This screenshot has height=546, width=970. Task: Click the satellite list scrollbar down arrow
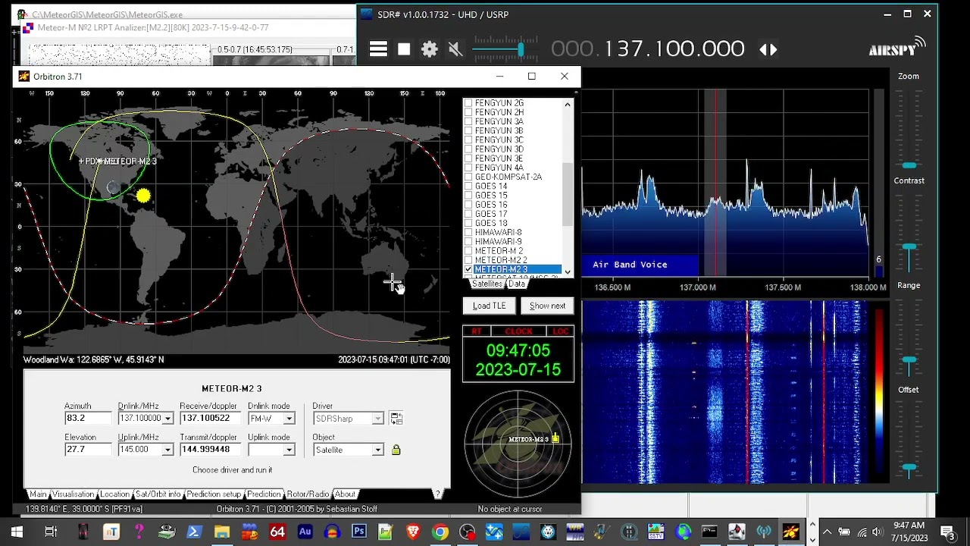[568, 272]
